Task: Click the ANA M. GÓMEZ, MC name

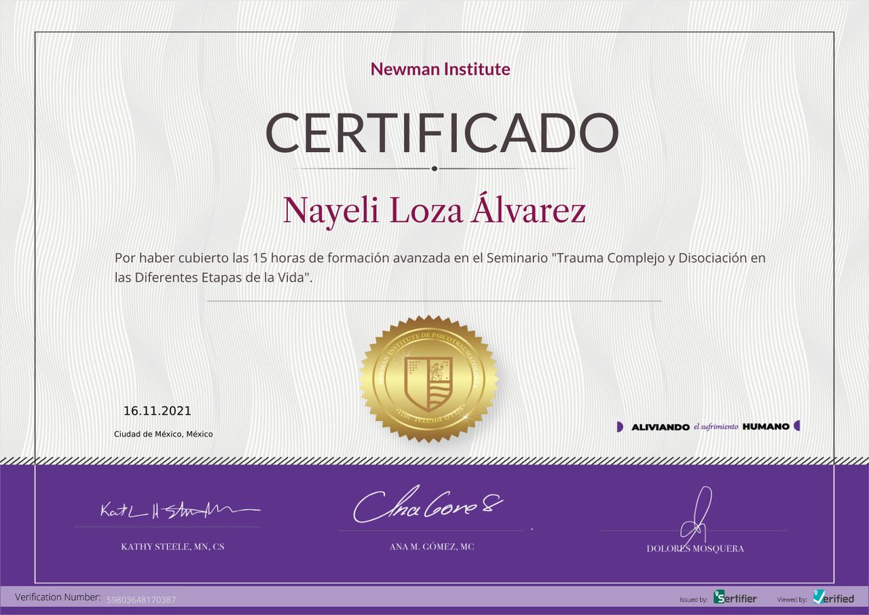Action: click(432, 546)
